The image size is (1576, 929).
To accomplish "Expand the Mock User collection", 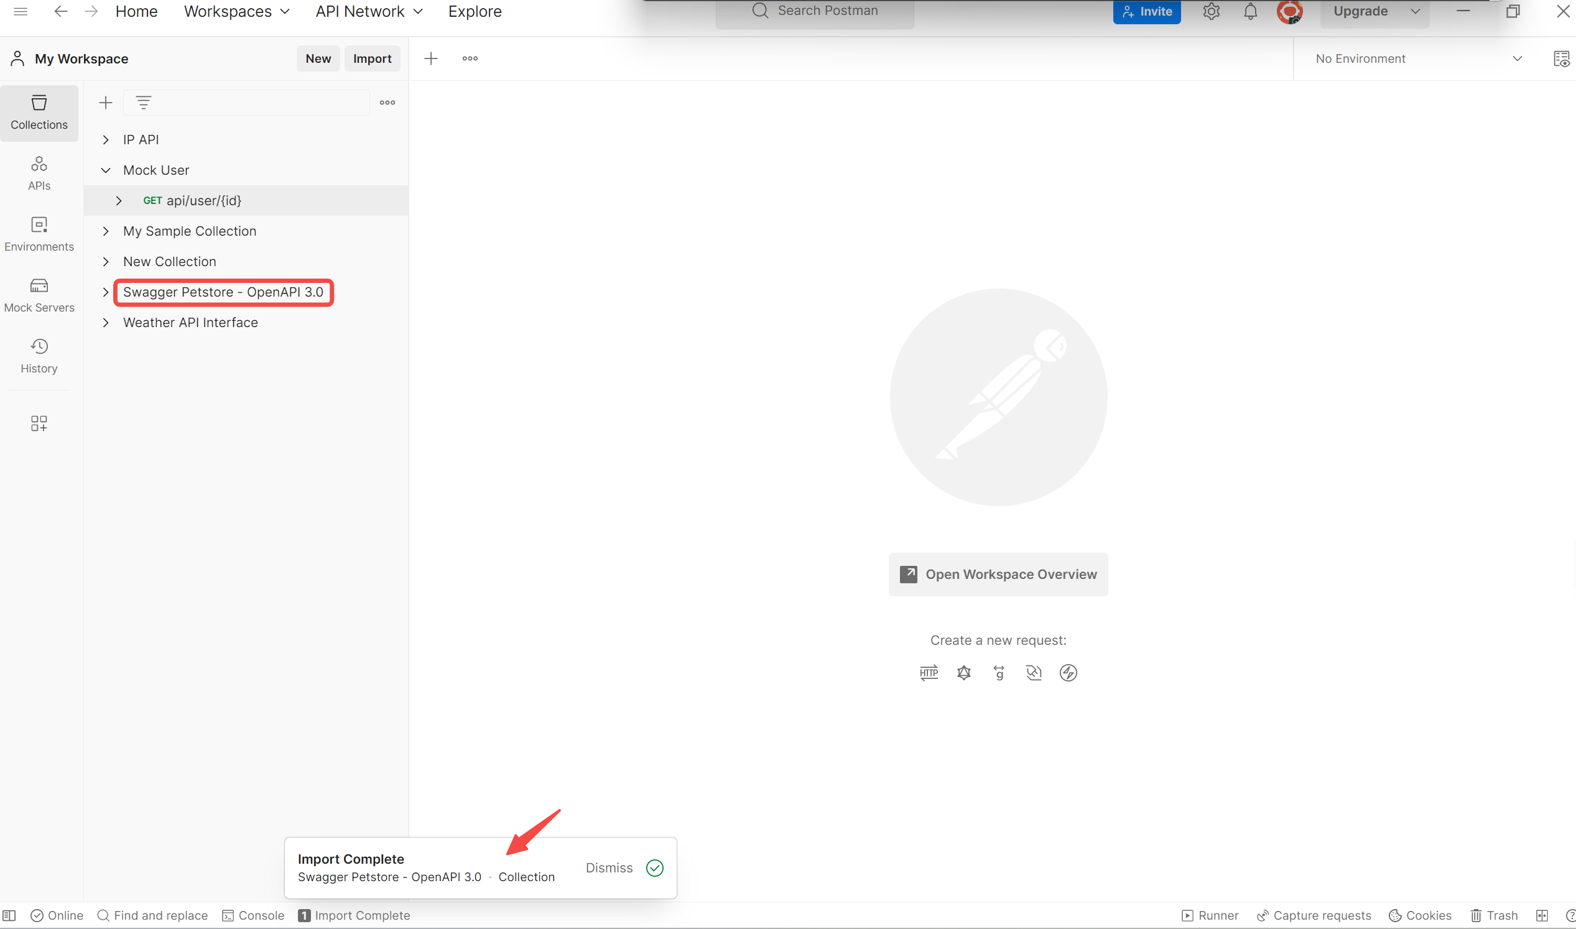I will pos(105,169).
